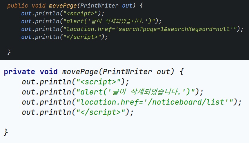Image resolution: width=249 pixels, height=143 pixels.
Task: Click the closing brace in the dark snippet
Action: (x=9, y=52)
